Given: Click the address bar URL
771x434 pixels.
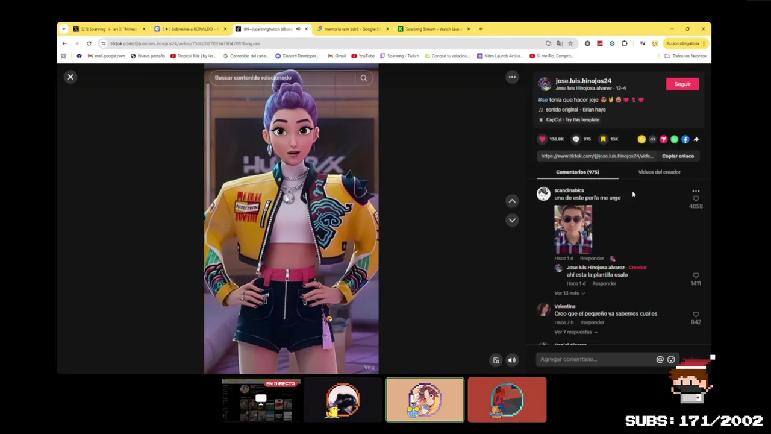Looking at the screenshot, I should (185, 43).
